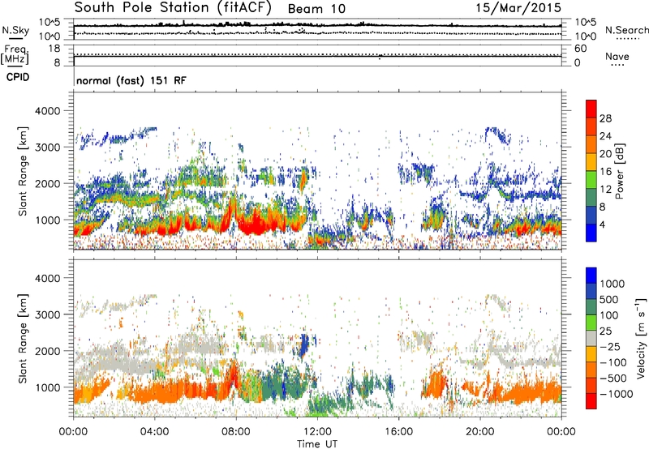The image size is (649, 449).
Task: Click the "08:00" time axis label
Action: tap(236, 432)
